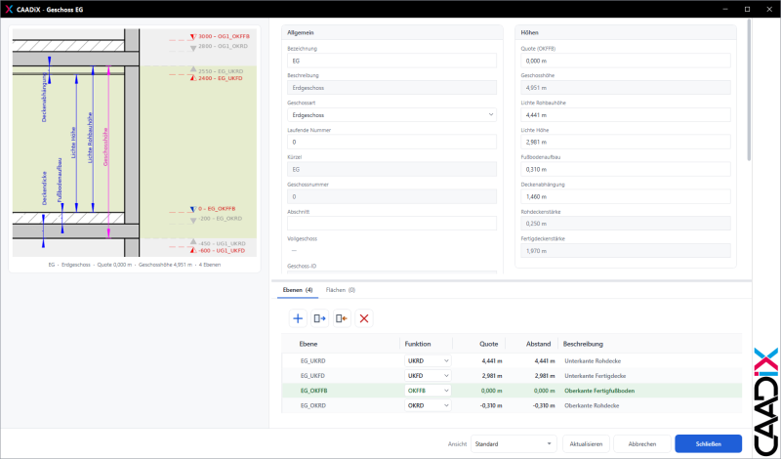Click the Beschreibung field showing Erdgeschoss
This screenshot has height=459, width=781.
pyautogui.click(x=391, y=88)
